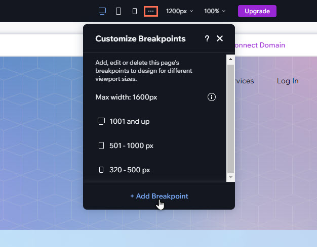The image size is (317, 247).
Task: Close the Customize Breakpoints panel
Action: click(220, 39)
